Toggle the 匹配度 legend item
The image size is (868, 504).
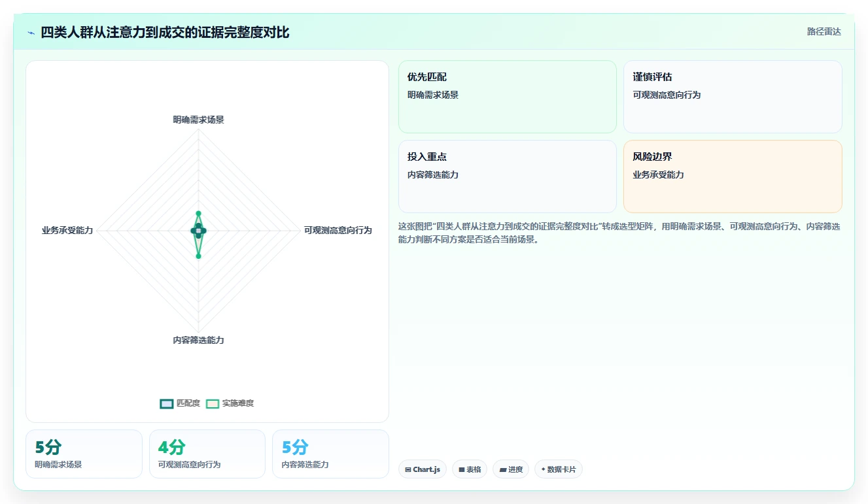click(x=180, y=403)
